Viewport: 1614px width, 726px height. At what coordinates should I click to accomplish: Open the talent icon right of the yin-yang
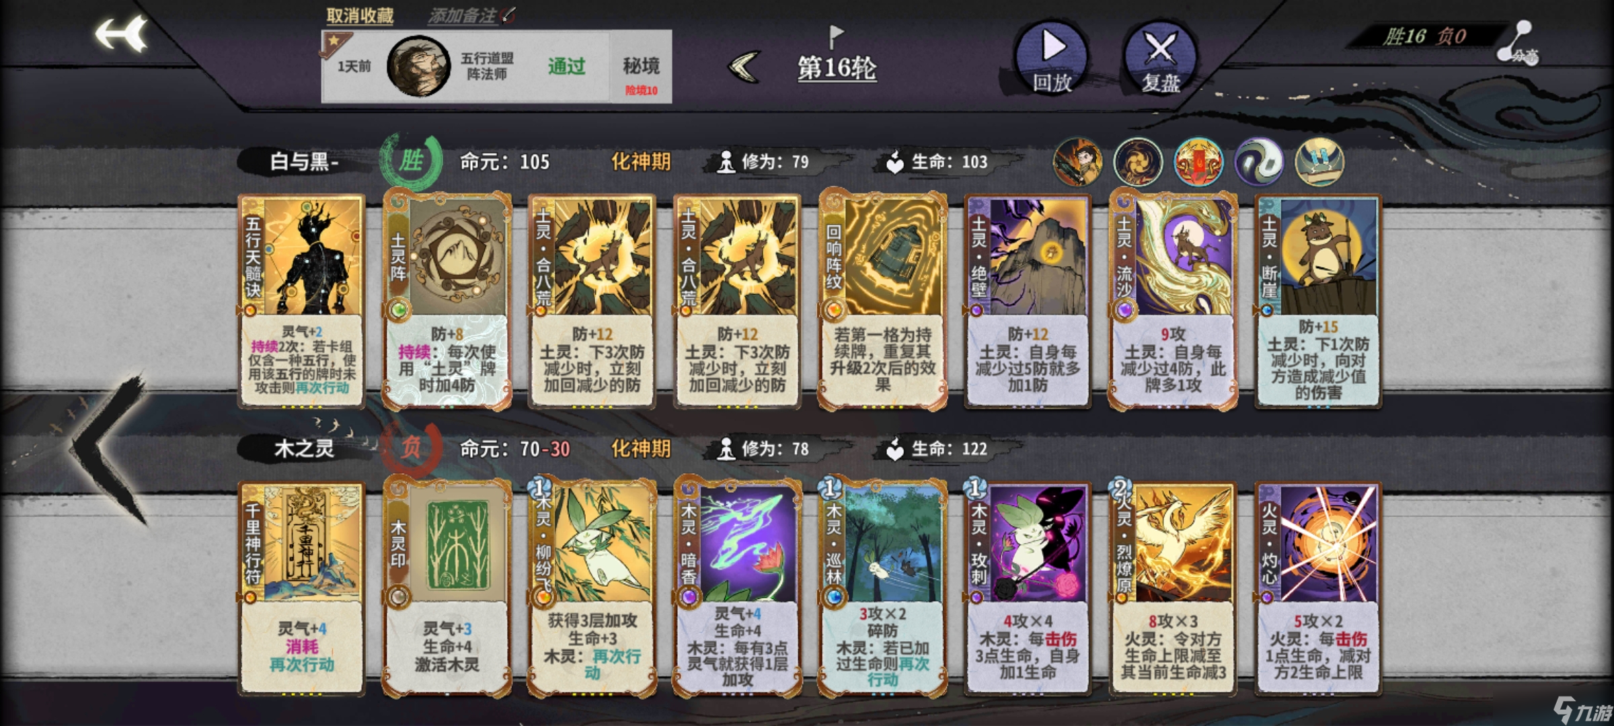coord(1319,161)
